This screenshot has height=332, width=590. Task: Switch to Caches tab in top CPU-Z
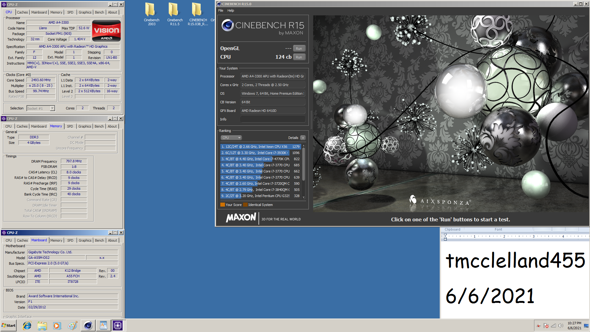click(x=22, y=12)
